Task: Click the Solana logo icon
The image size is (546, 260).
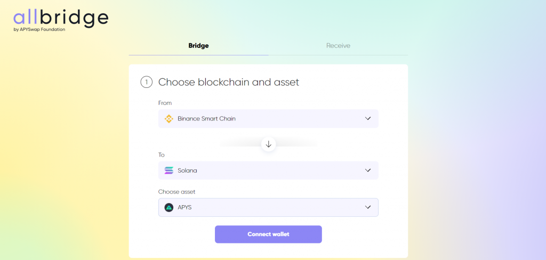Action: [169, 170]
